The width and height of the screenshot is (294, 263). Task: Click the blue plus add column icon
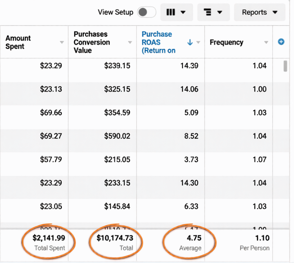(x=281, y=42)
